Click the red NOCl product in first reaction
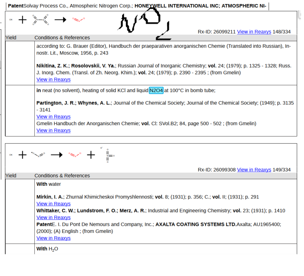The image size is (304, 276). [x=78, y=20]
